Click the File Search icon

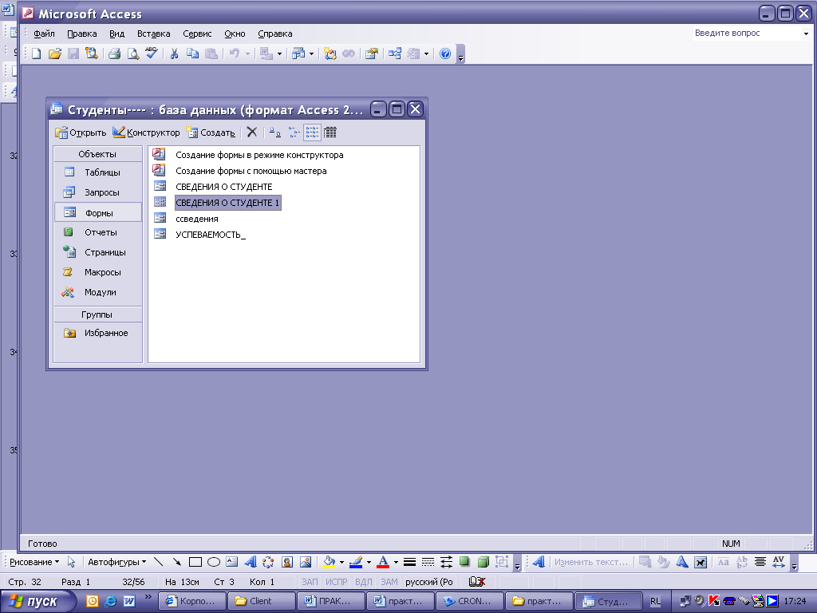click(x=92, y=53)
